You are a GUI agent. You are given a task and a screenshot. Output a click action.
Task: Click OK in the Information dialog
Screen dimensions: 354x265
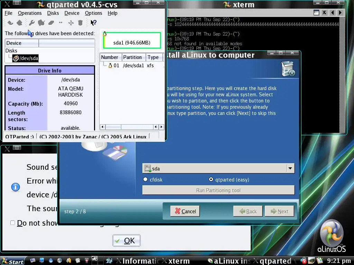point(127,241)
